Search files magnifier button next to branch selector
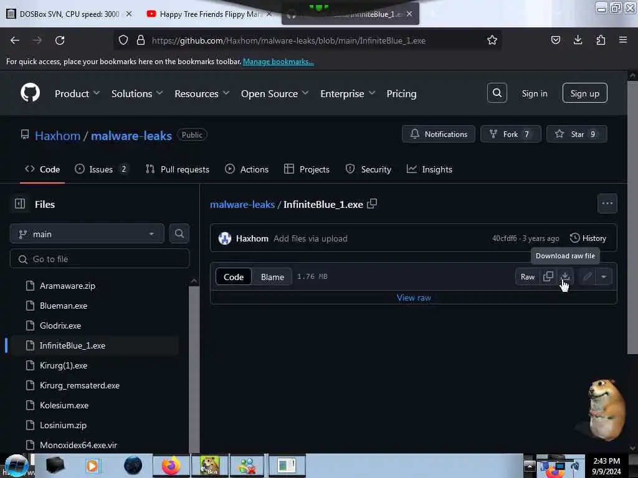 (x=179, y=234)
